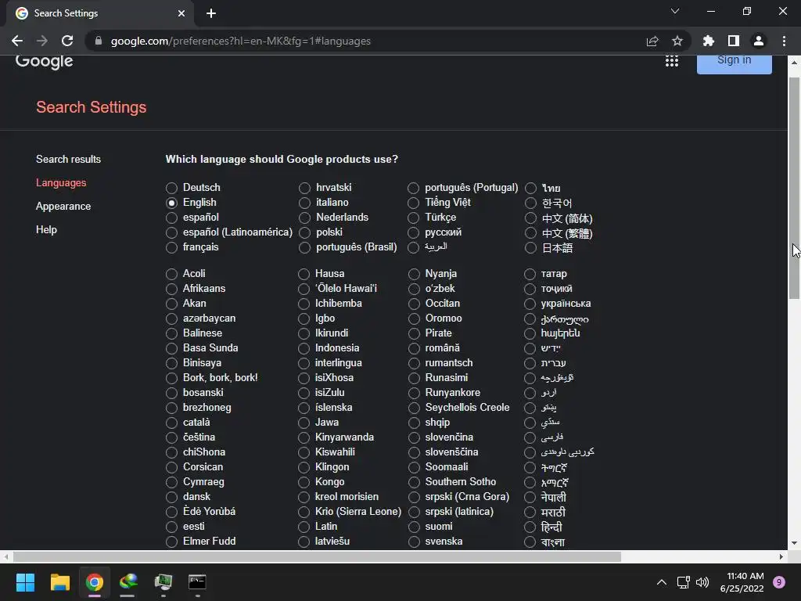The height and width of the screenshot is (601, 801).
Task: Close the Search Settings tab
Action: coord(181,13)
